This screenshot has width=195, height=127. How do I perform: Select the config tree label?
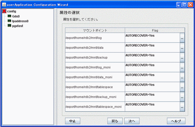click(11, 11)
